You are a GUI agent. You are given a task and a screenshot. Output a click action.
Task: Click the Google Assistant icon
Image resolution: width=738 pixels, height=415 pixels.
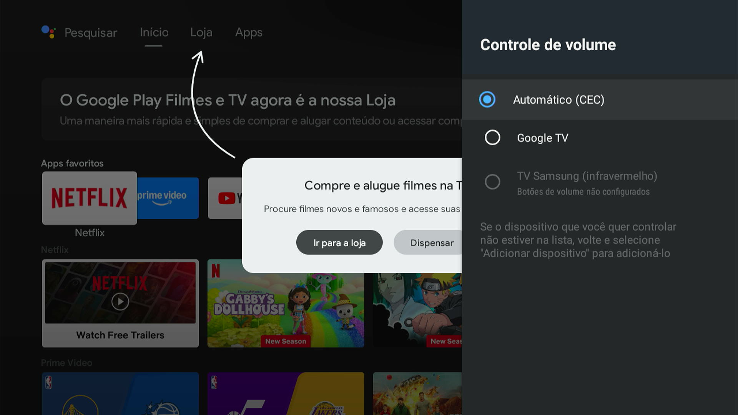point(48,32)
